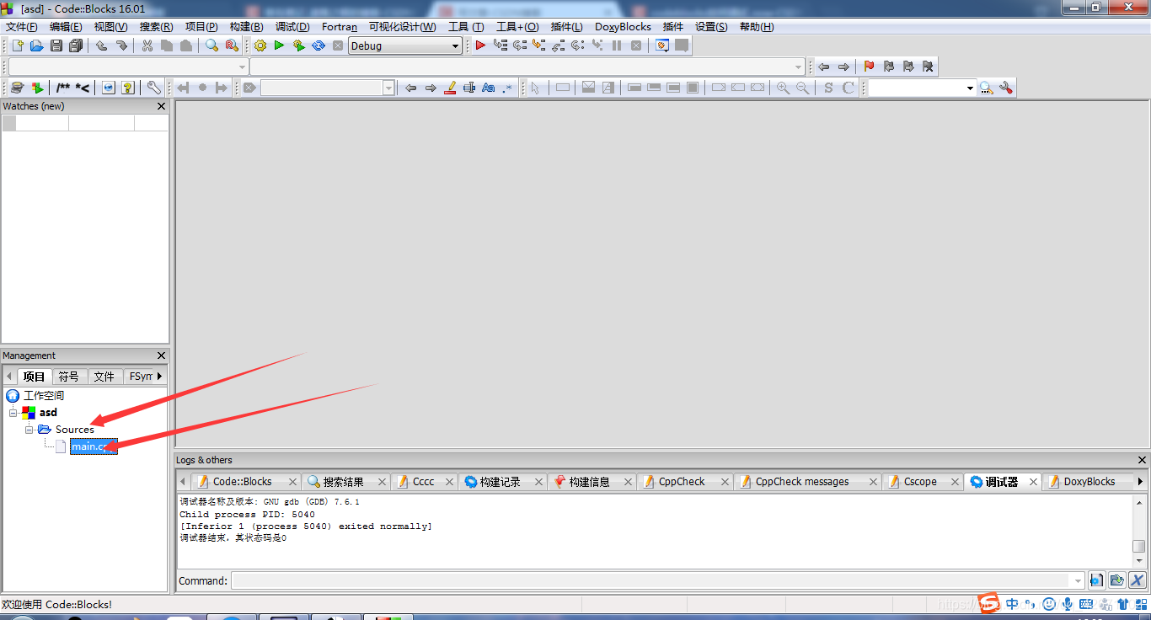Click the red wrench icon beside search box
Image resolution: width=1151 pixels, height=620 pixels.
pos(1005,88)
